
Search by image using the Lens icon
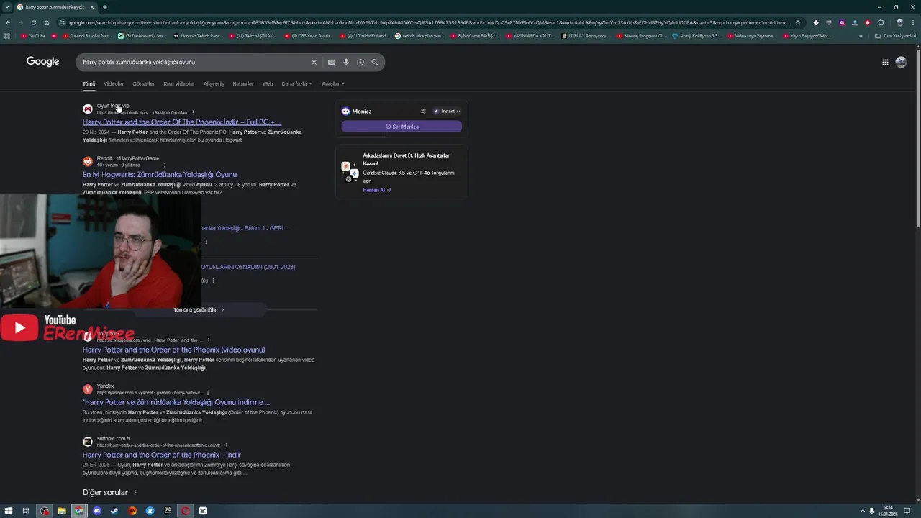(360, 62)
